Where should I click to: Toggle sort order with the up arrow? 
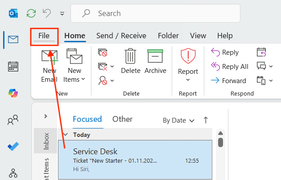click(x=206, y=120)
